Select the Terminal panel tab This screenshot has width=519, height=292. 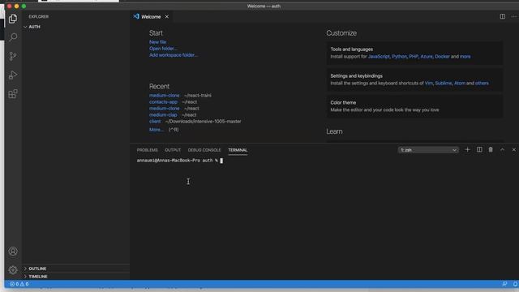click(238, 150)
